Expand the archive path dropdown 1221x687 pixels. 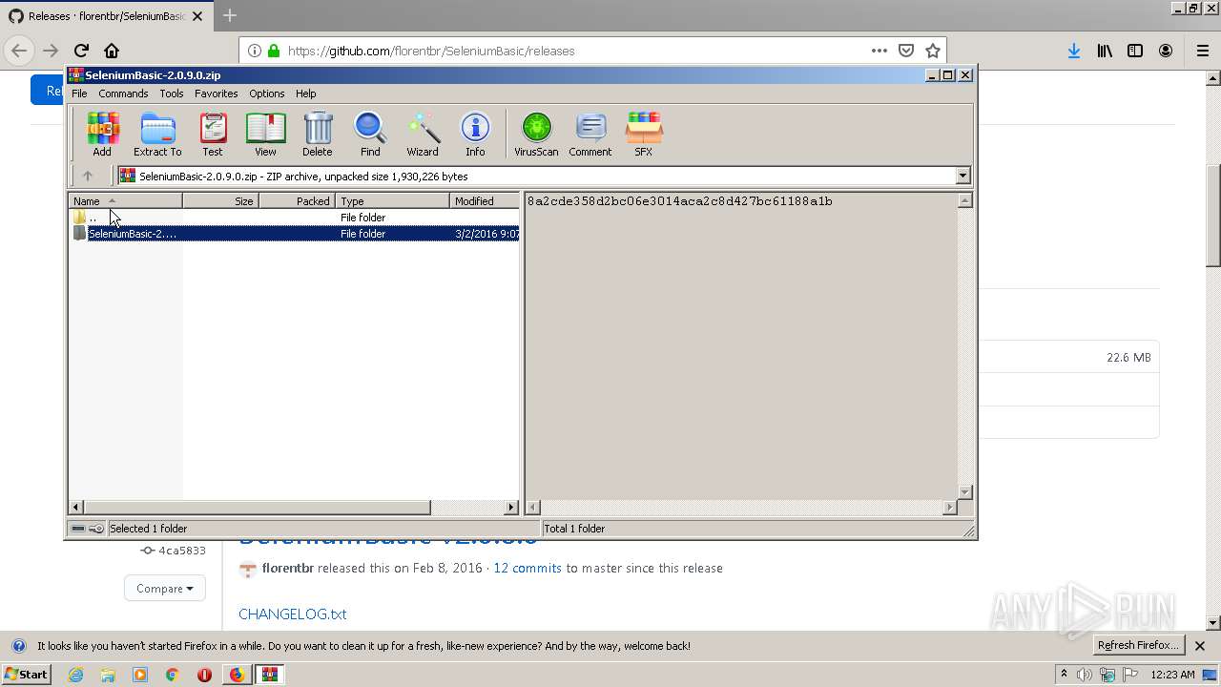[962, 176]
